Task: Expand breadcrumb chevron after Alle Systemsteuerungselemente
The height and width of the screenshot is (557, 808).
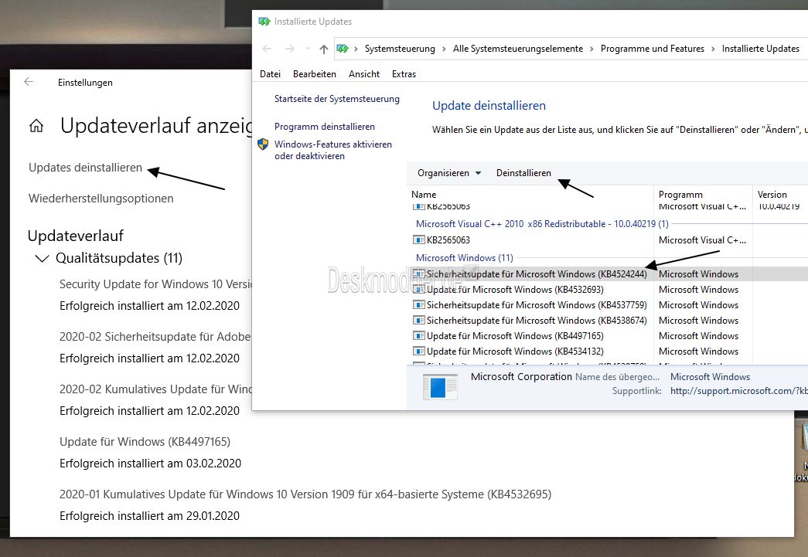Action: click(592, 49)
